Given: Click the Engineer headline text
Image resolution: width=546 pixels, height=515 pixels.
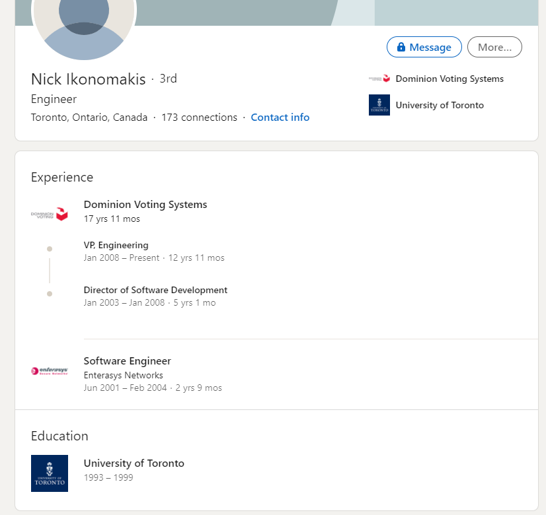Looking at the screenshot, I should [54, 99].
